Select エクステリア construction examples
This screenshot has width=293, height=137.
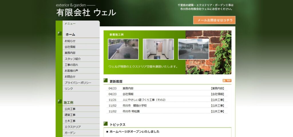click(73, 127)
